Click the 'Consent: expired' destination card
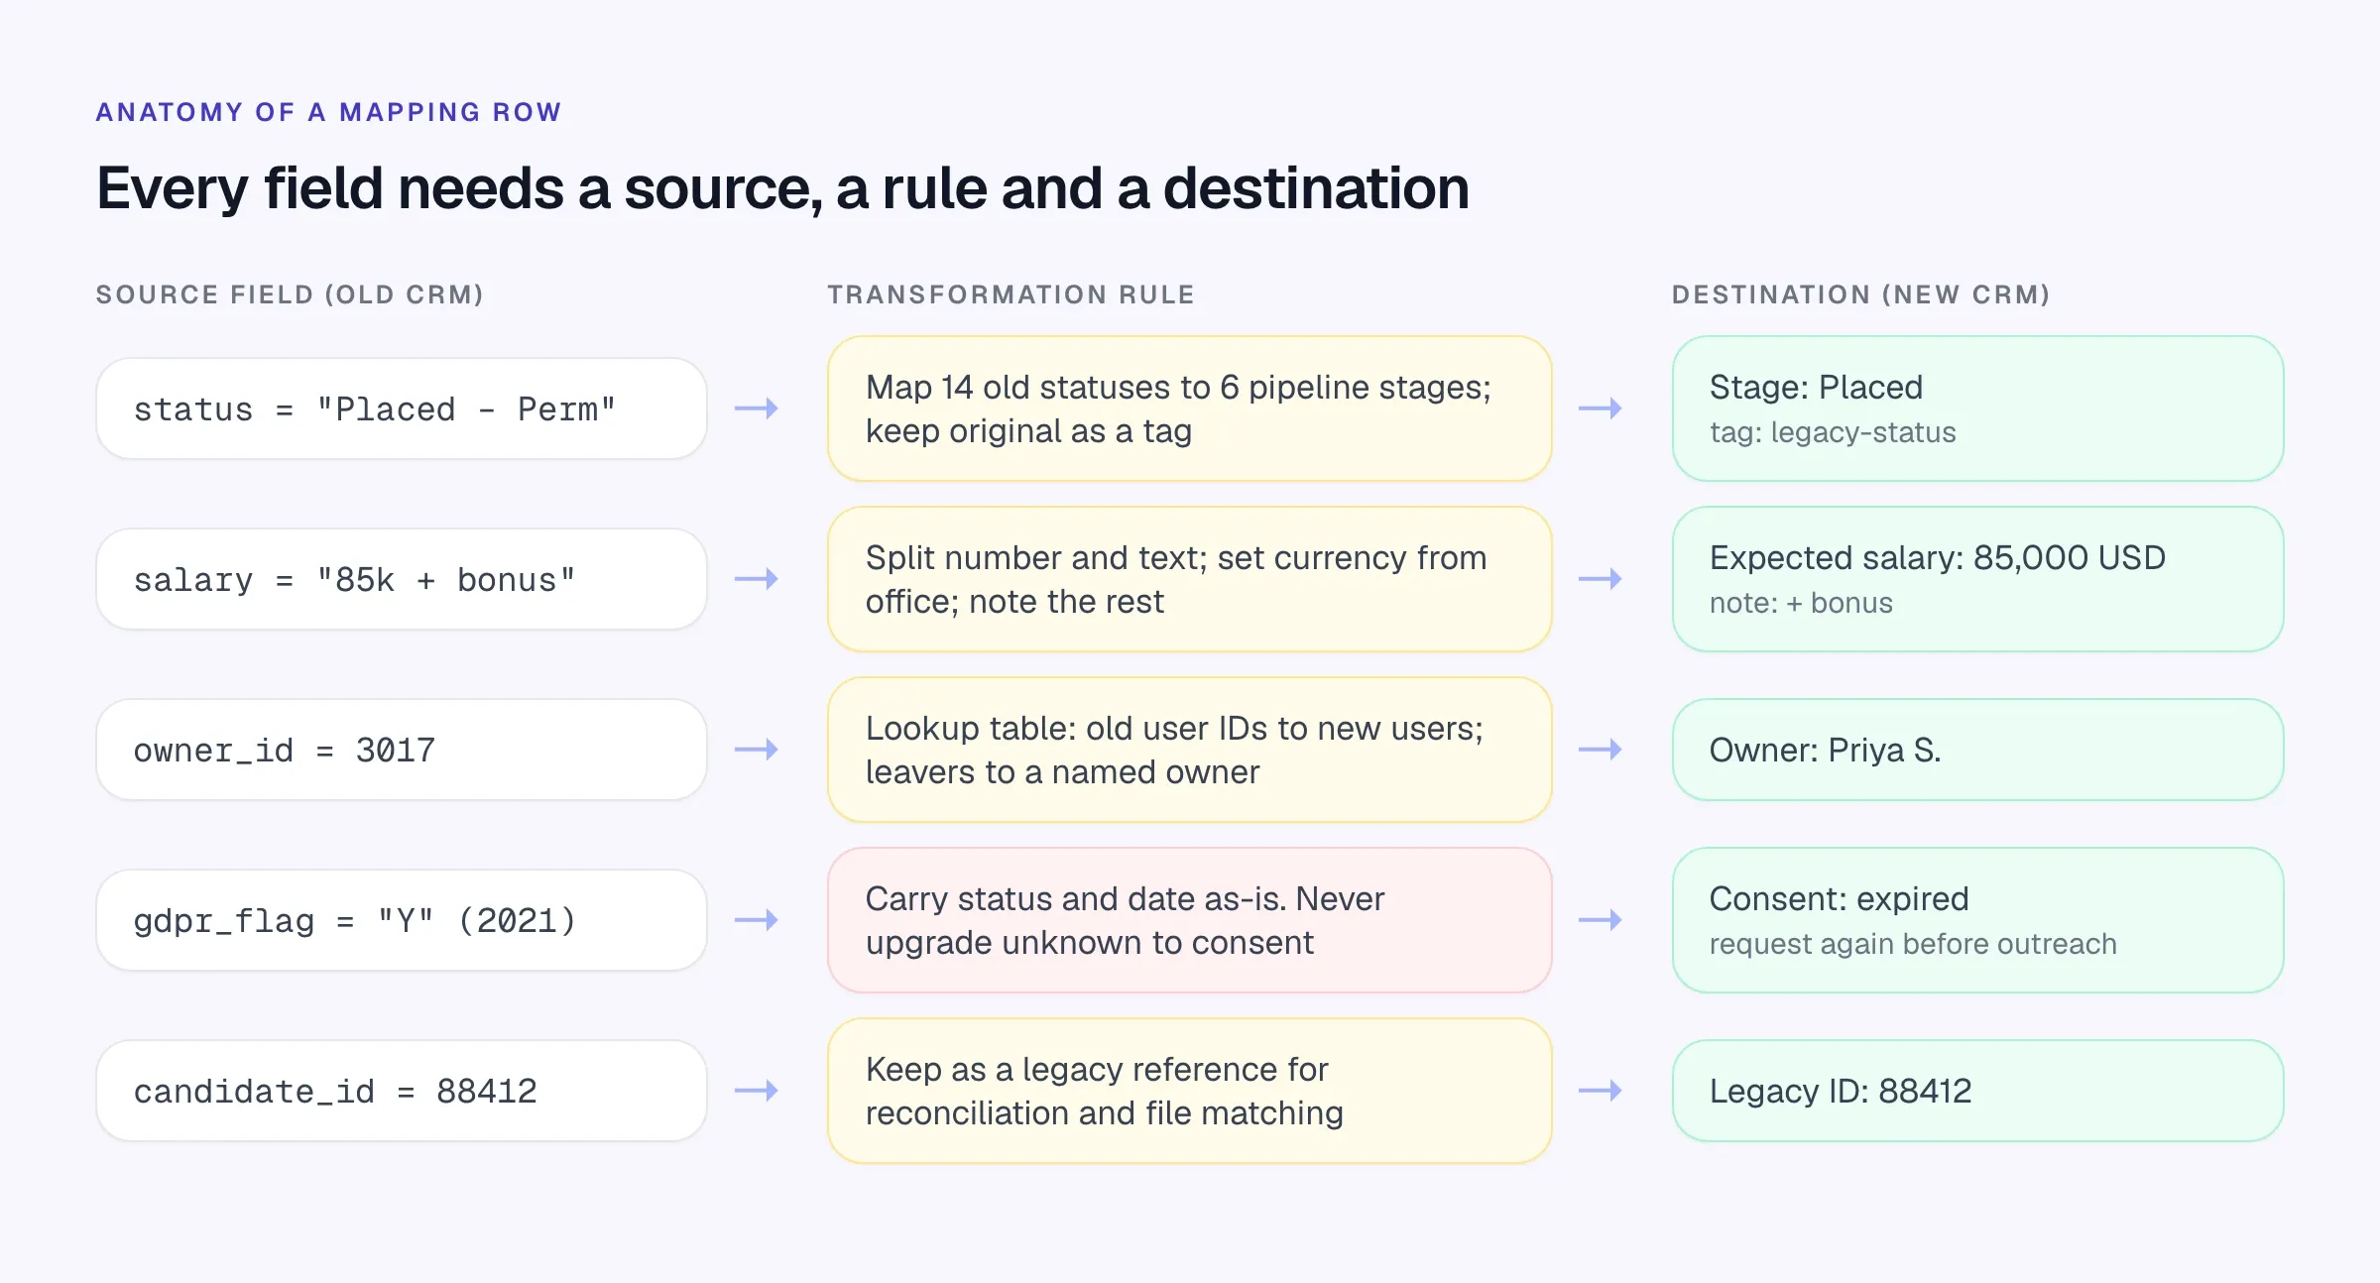The height and width of the screenshot is (1283, 2380). pos(1978,920)
